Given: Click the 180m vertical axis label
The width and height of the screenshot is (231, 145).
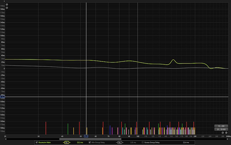Looking at the screenshot, I should click(2, 9).
